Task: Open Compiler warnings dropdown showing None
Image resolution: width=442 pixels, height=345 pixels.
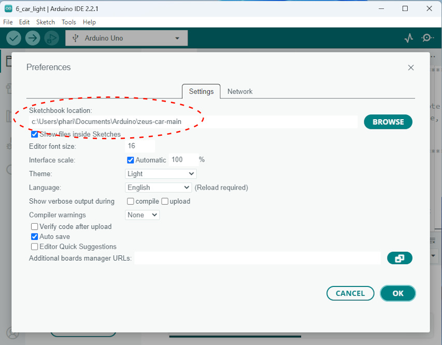Action: [142, 215]
